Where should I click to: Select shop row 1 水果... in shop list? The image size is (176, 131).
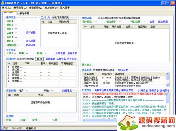point(42,67)
